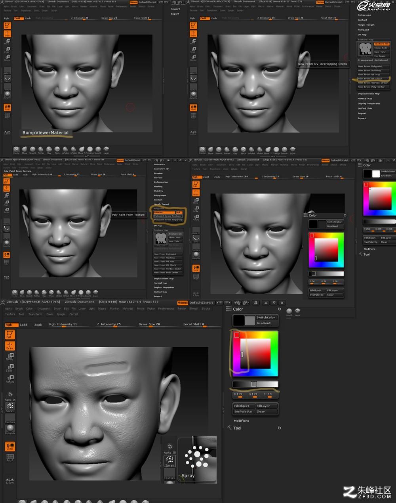This screenshot has width=396, height=503.
Task: Select Layer brush at end of top-left window's brush shelf
Action: tap(106, 150)
